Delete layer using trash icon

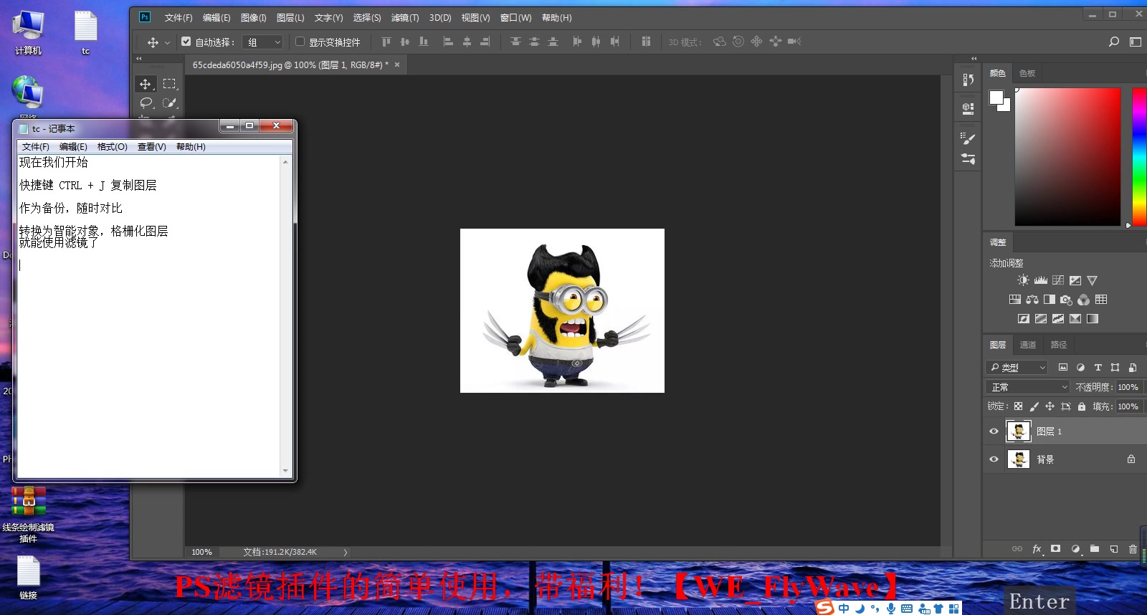point(1133,549)
